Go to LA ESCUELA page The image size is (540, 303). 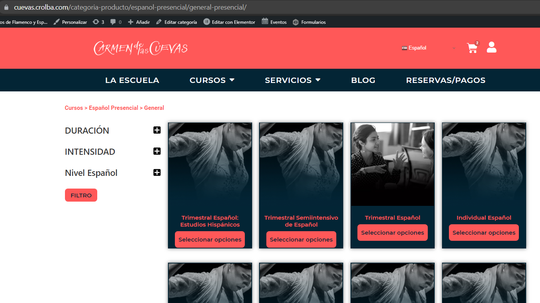pyautogui.click(x=132, y=80)
